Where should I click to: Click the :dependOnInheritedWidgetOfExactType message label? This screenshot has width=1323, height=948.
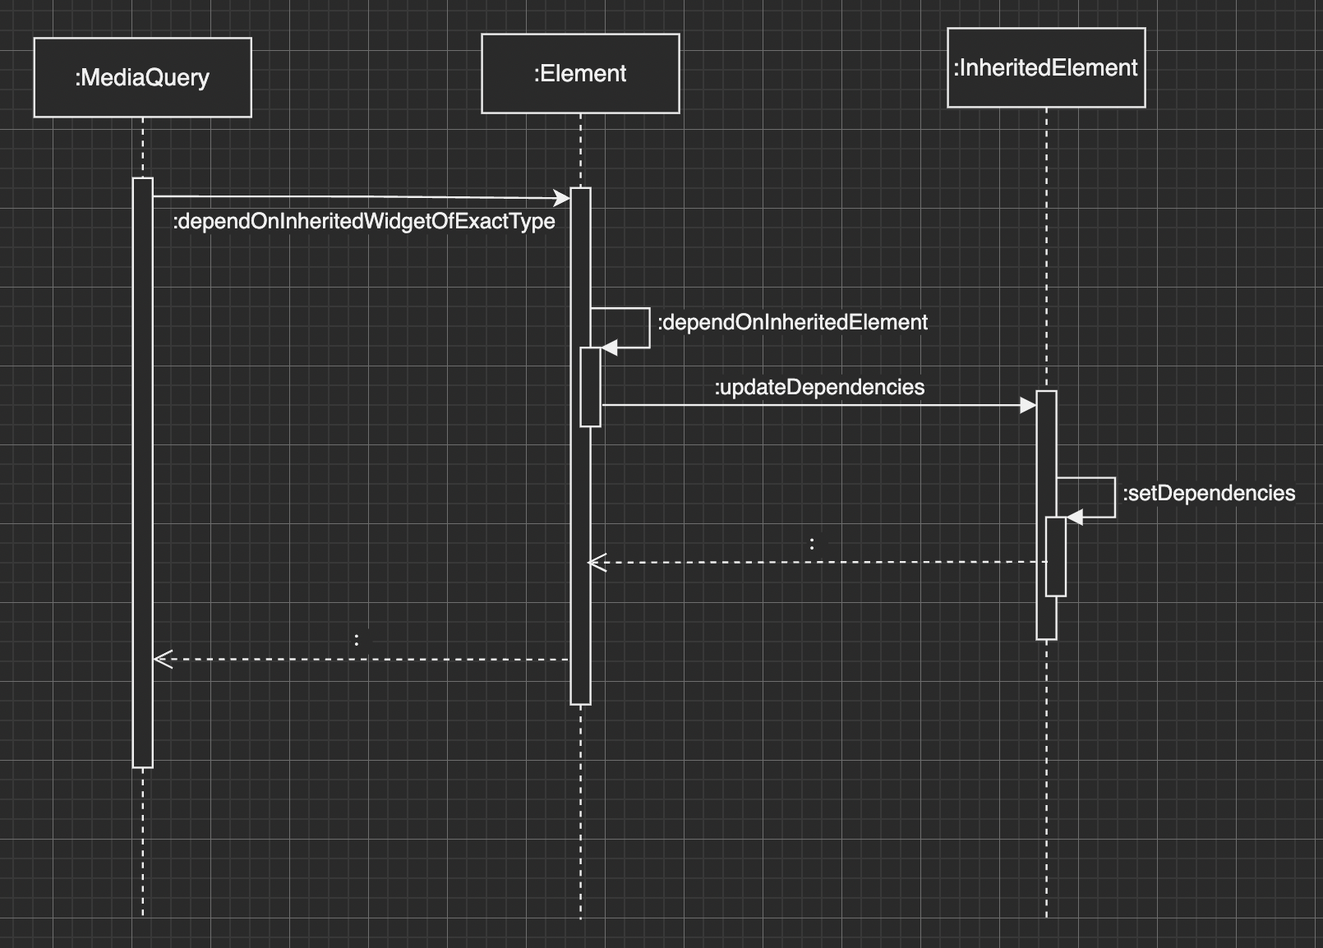coord(364,221)
